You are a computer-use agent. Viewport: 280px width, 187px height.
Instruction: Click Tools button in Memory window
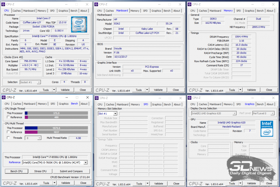232,90
